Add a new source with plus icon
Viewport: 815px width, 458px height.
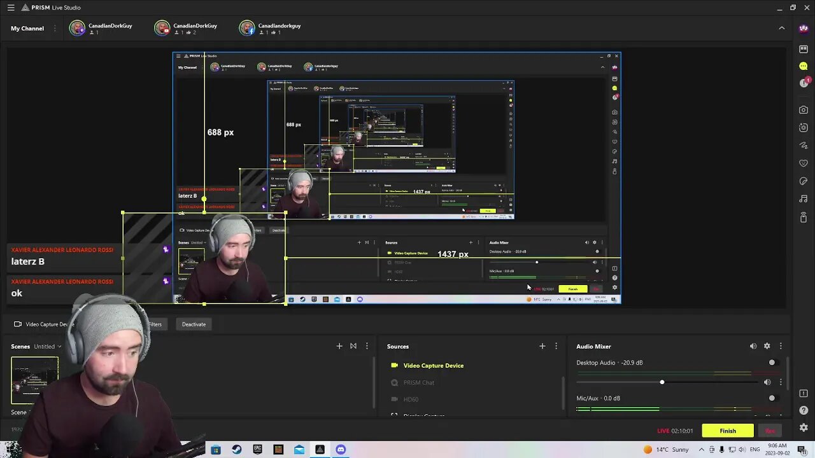point(542,346)
